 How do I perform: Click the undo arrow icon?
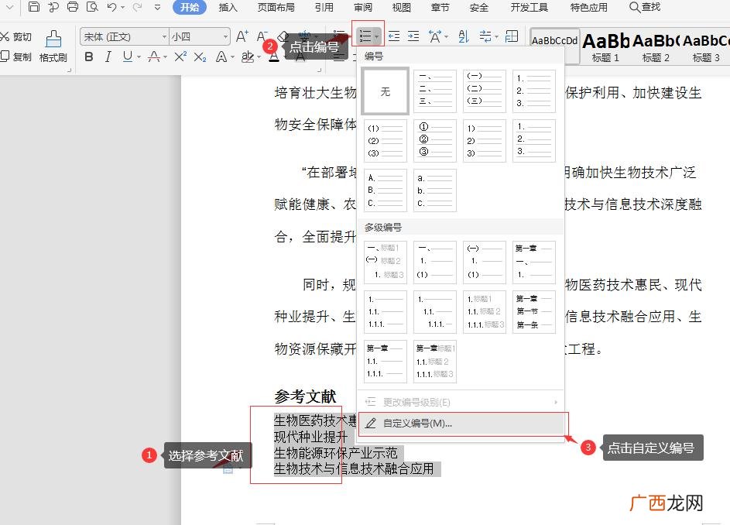coord(111,6)
